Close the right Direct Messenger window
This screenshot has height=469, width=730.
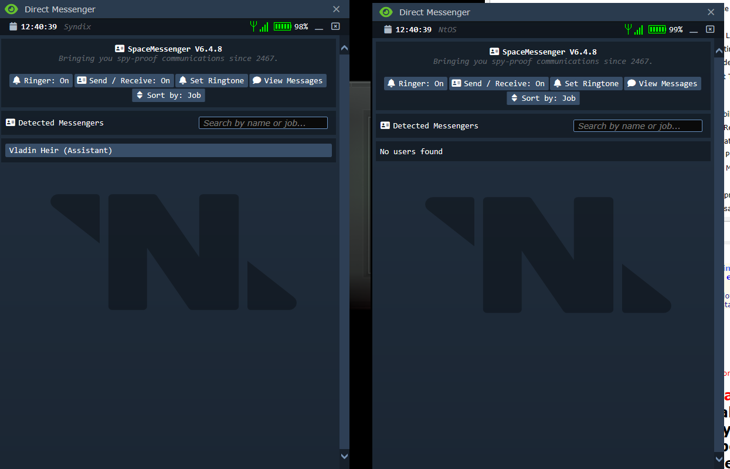pos(711,12)
